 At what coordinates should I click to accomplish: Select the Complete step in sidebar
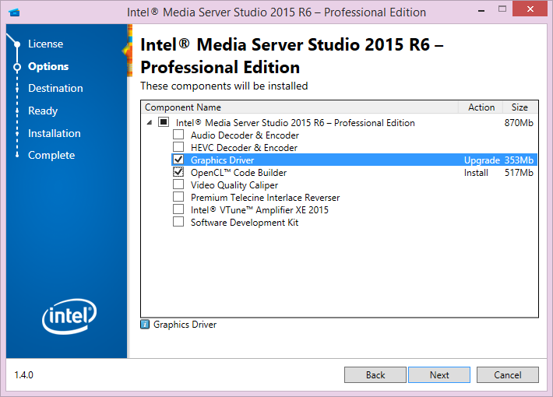[51, 156]
